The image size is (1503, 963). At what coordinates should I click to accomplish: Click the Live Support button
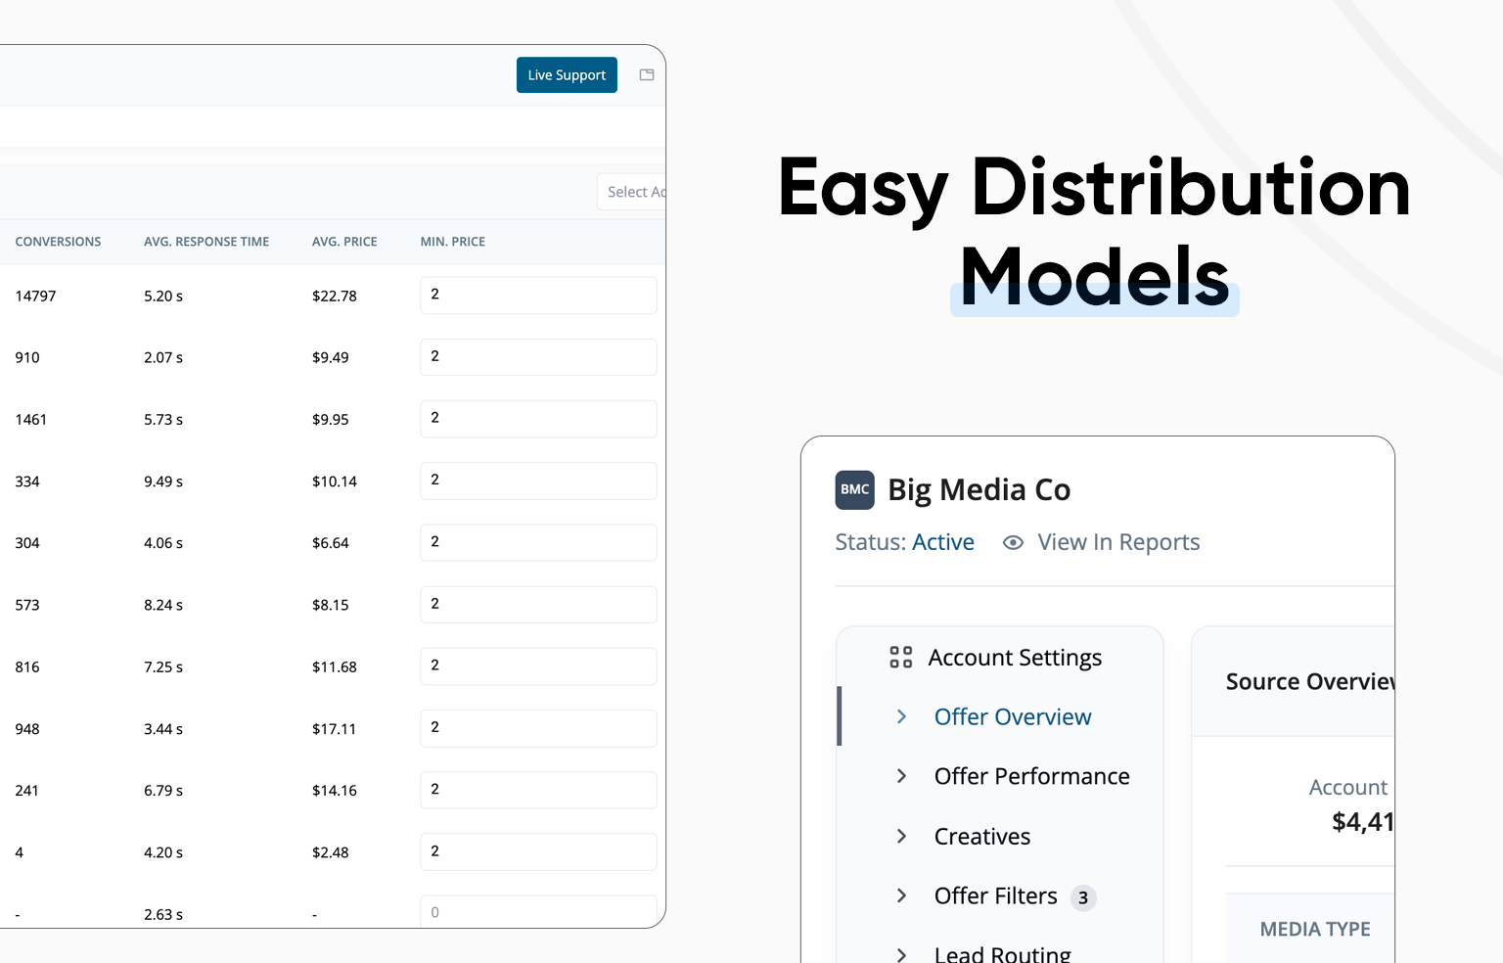click(x=567, y=75)
